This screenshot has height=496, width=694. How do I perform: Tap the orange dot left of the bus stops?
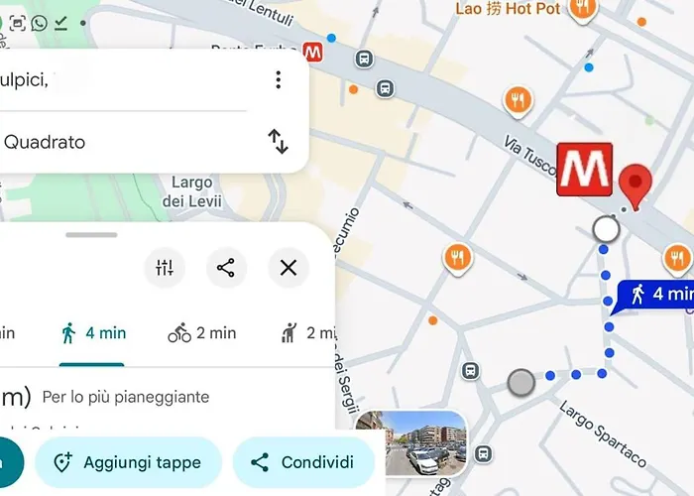pos(353,89)
